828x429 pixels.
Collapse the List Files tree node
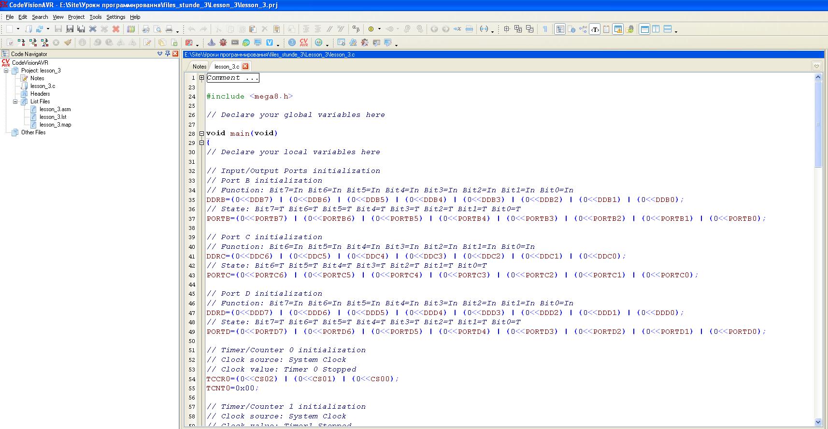tap(15, 101)
